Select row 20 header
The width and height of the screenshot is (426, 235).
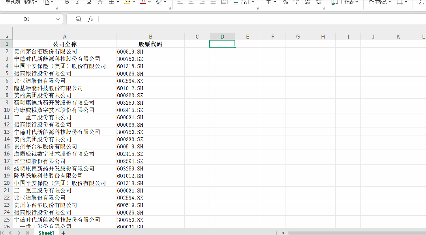[7, 183]
